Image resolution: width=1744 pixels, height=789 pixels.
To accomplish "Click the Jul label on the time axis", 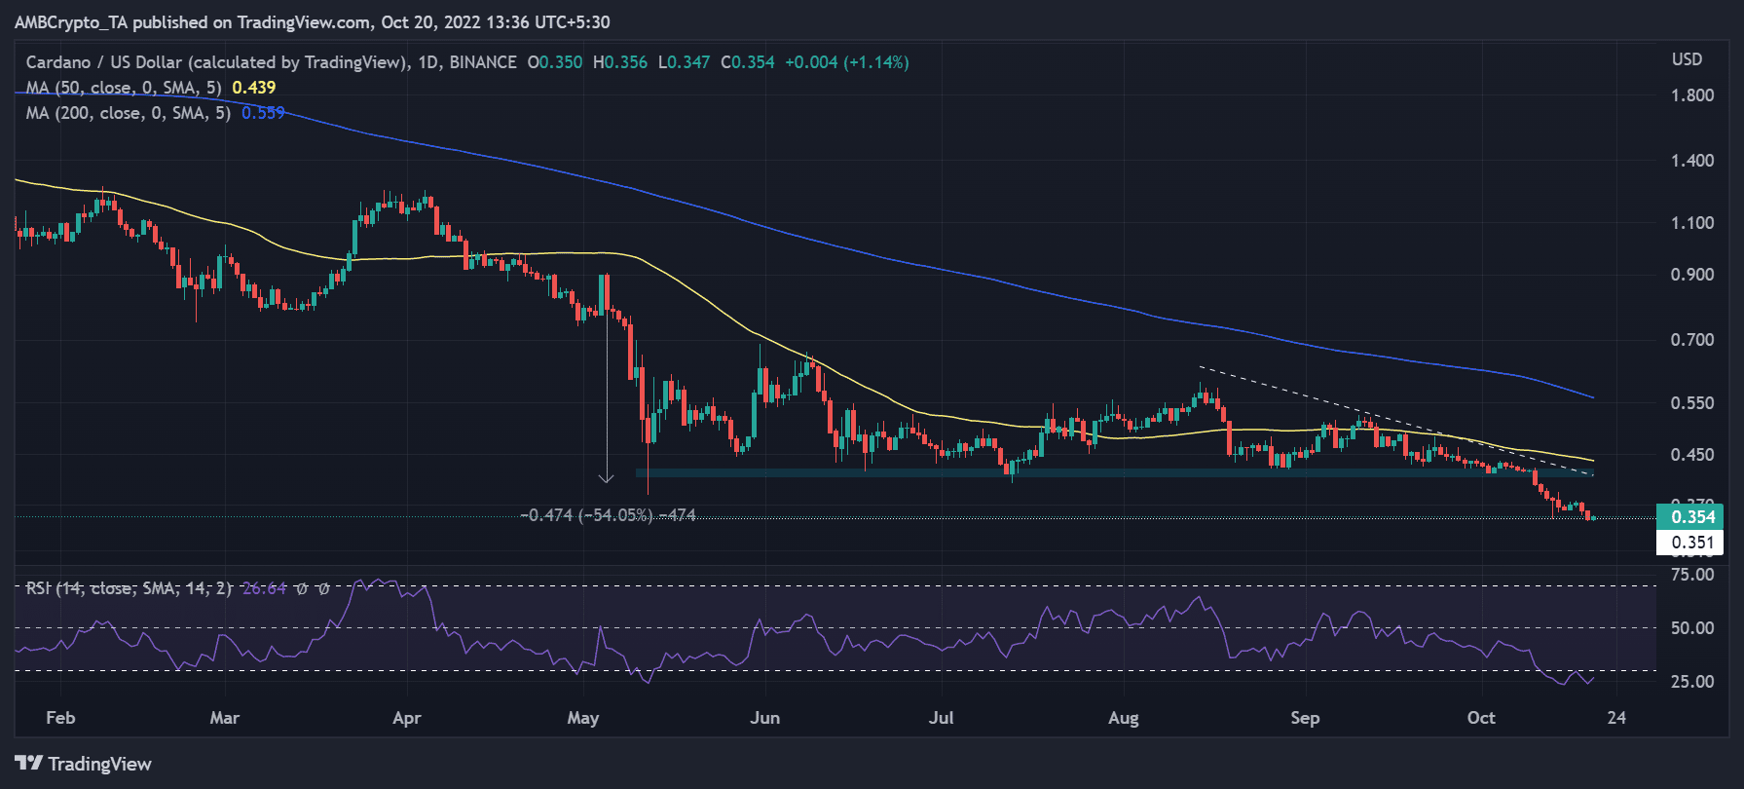I will click(x=941, y=718).
